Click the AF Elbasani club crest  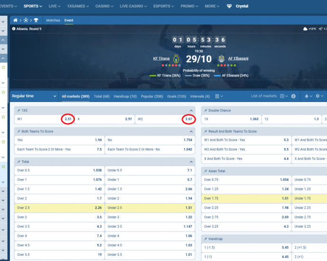tap(221, 59)
